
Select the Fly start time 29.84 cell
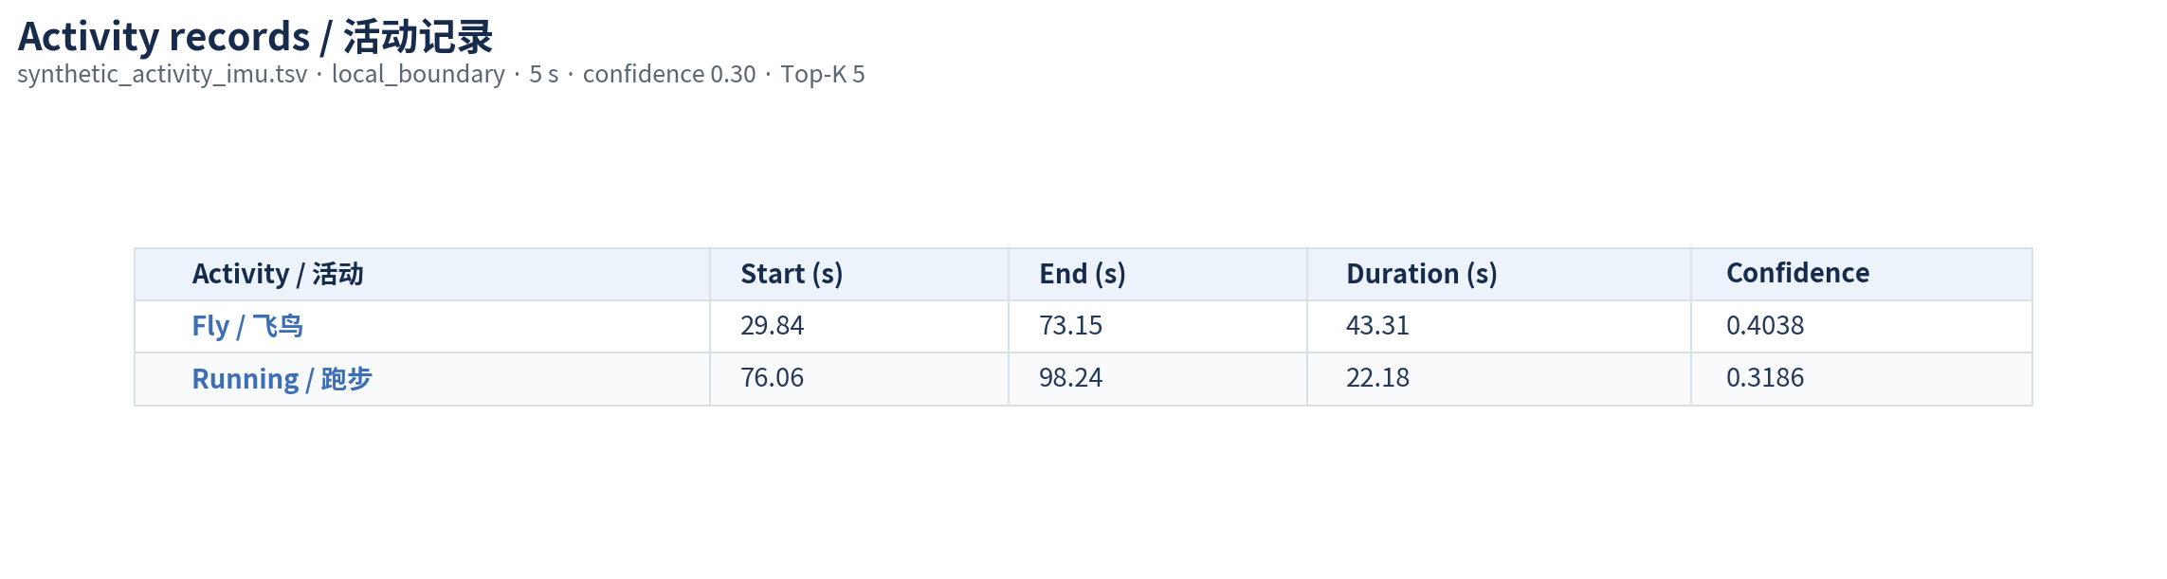click(859, 327)
